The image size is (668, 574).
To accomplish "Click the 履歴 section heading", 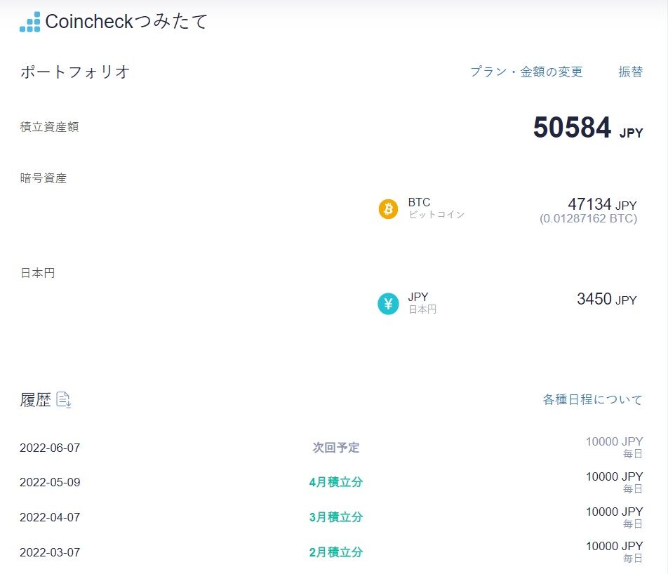I will (x=35, y=400).
